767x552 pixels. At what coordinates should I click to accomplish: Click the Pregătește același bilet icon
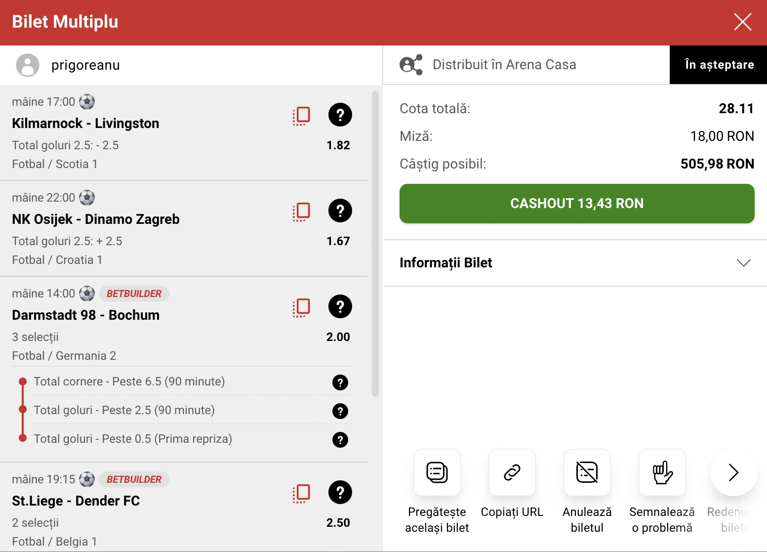click(x=437, y=472)
